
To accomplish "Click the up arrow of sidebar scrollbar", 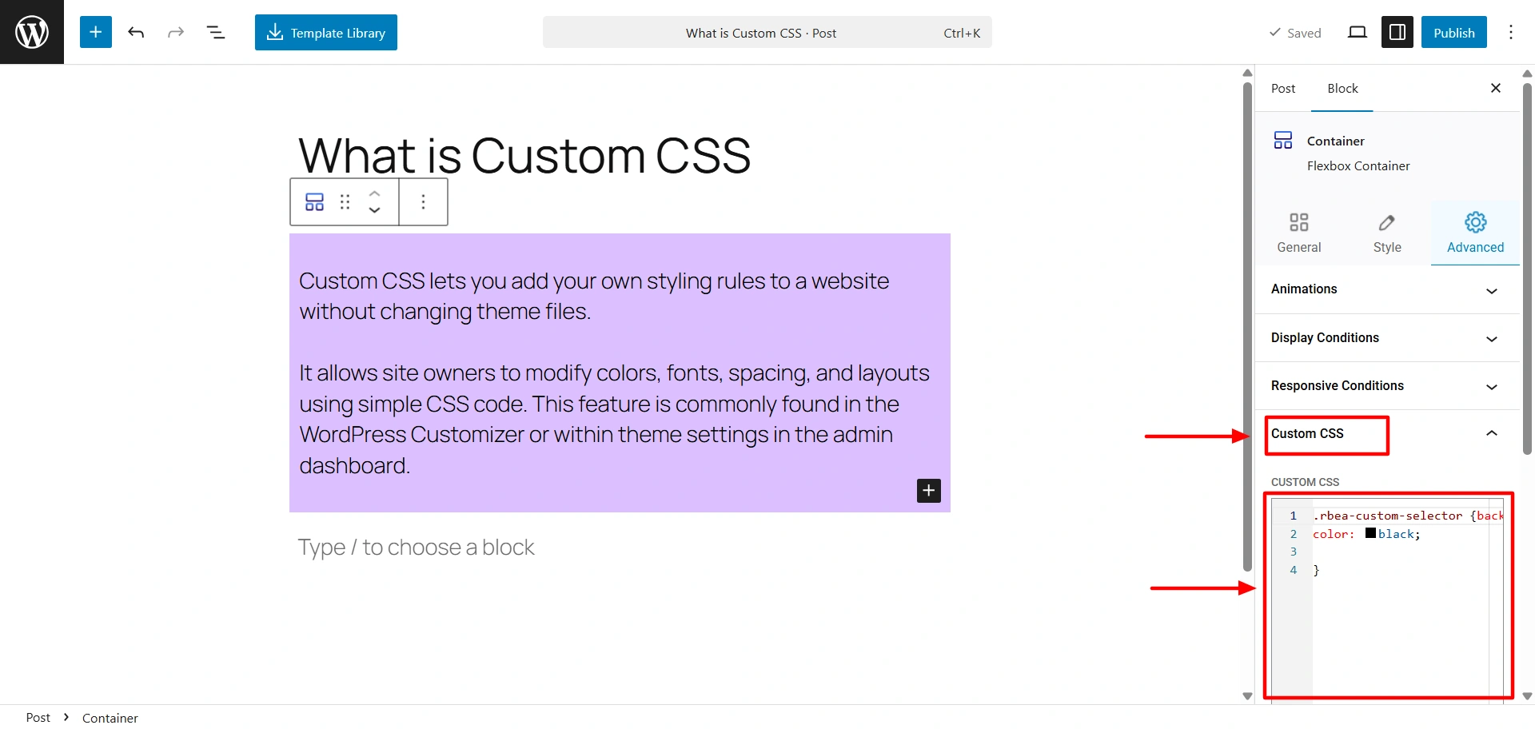I will click(1527, 73).
